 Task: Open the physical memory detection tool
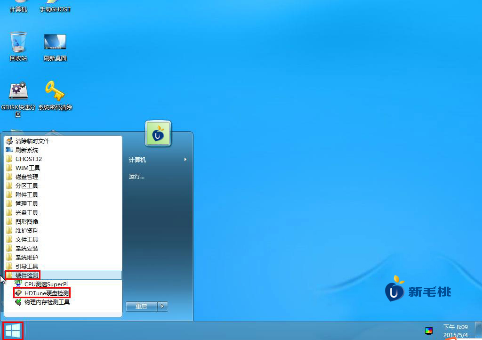[42, 302]
